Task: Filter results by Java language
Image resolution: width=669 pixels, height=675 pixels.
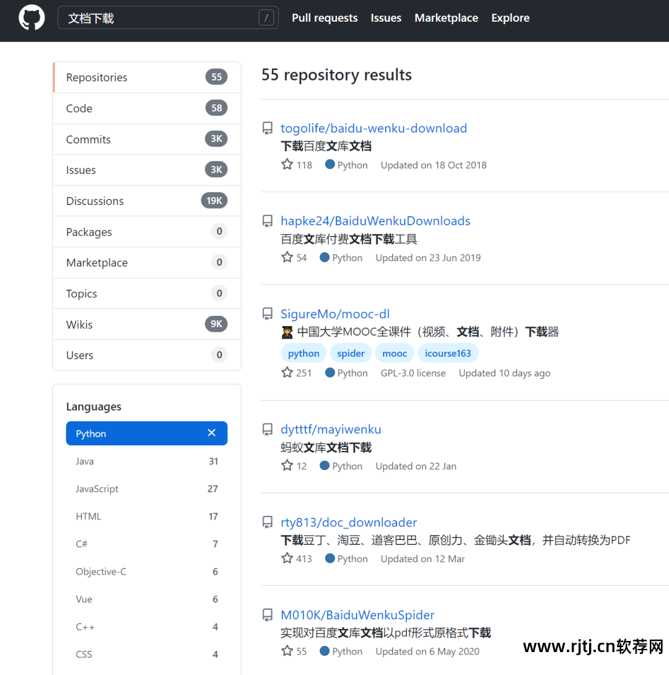Action: point(147,461)
